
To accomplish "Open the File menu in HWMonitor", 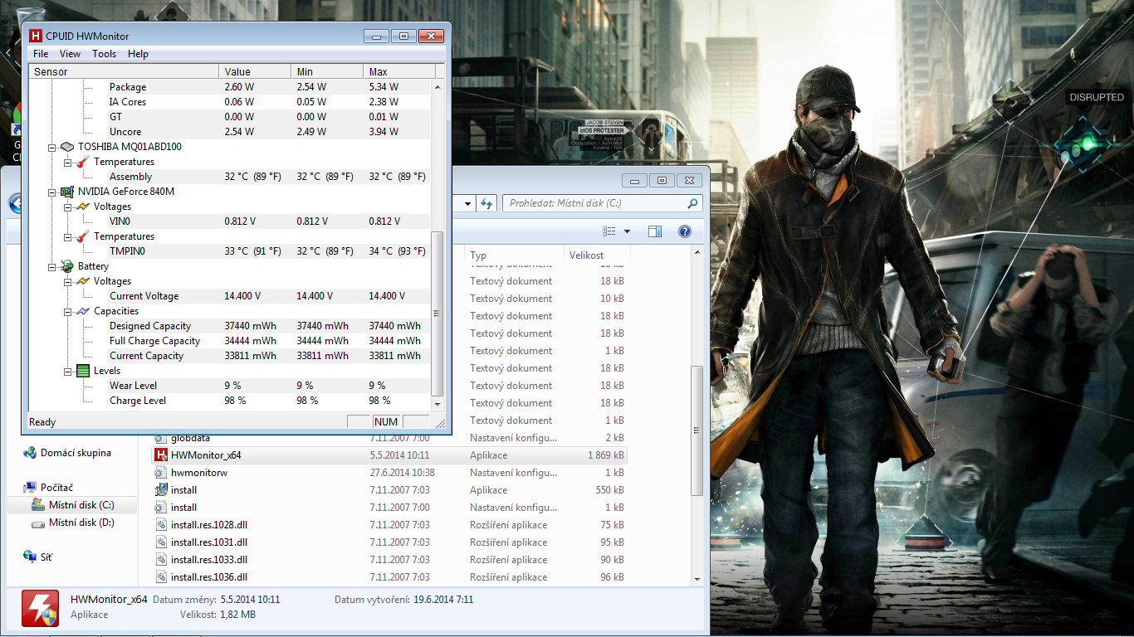I will [40, 54].
